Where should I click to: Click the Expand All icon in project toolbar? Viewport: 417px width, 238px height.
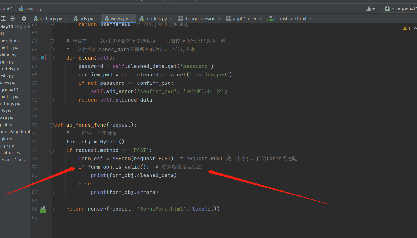click(x=3, y=18)
